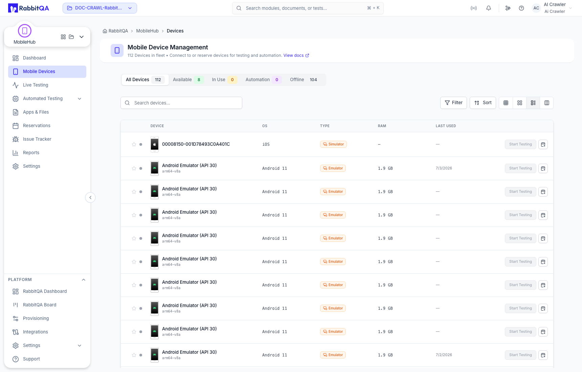The image size is (582, 372).
Task: Open Apps & Files in the sidebar
Action: pos(47,112)
